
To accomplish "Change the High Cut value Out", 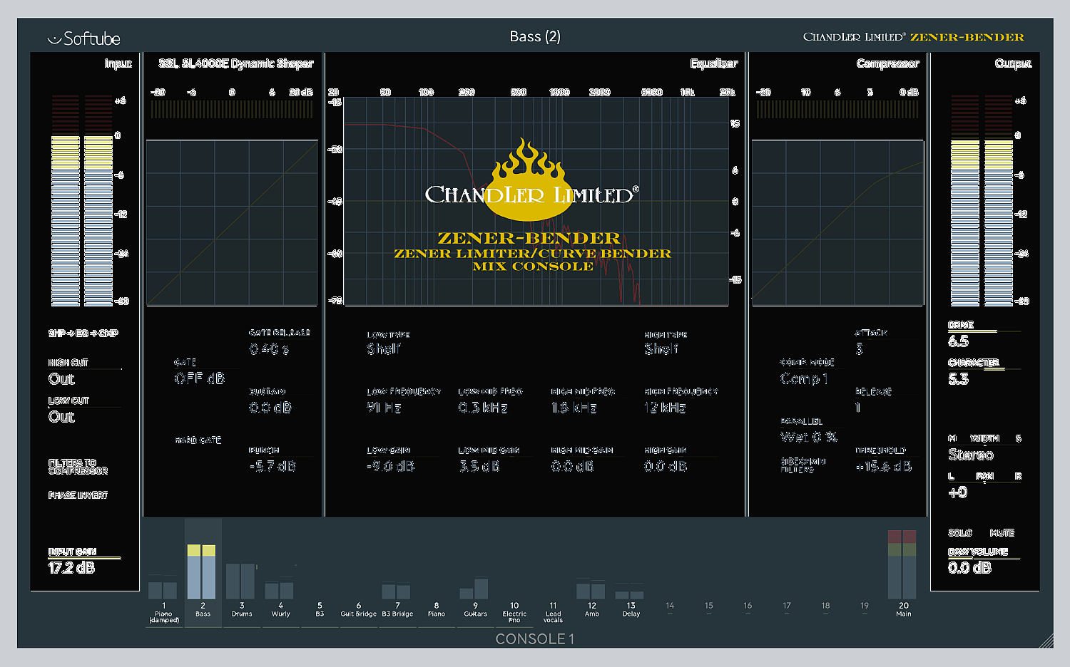I will [x=61, y=379].
